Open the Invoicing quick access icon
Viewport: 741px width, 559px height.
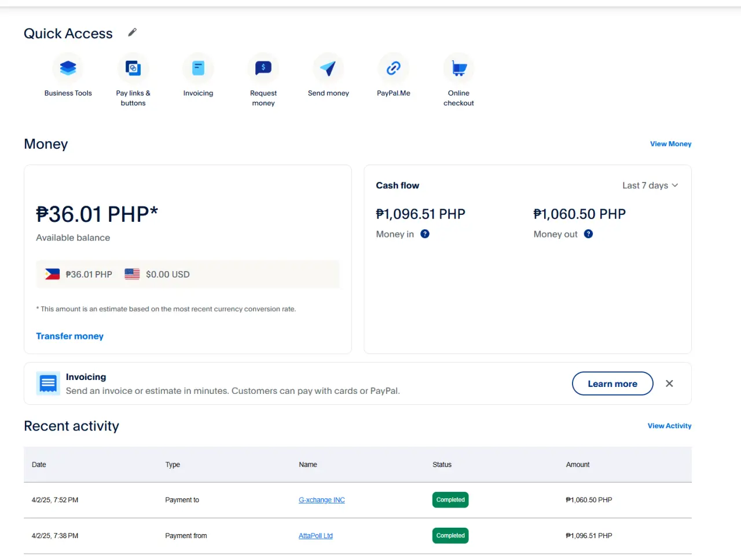coord(198,68)
